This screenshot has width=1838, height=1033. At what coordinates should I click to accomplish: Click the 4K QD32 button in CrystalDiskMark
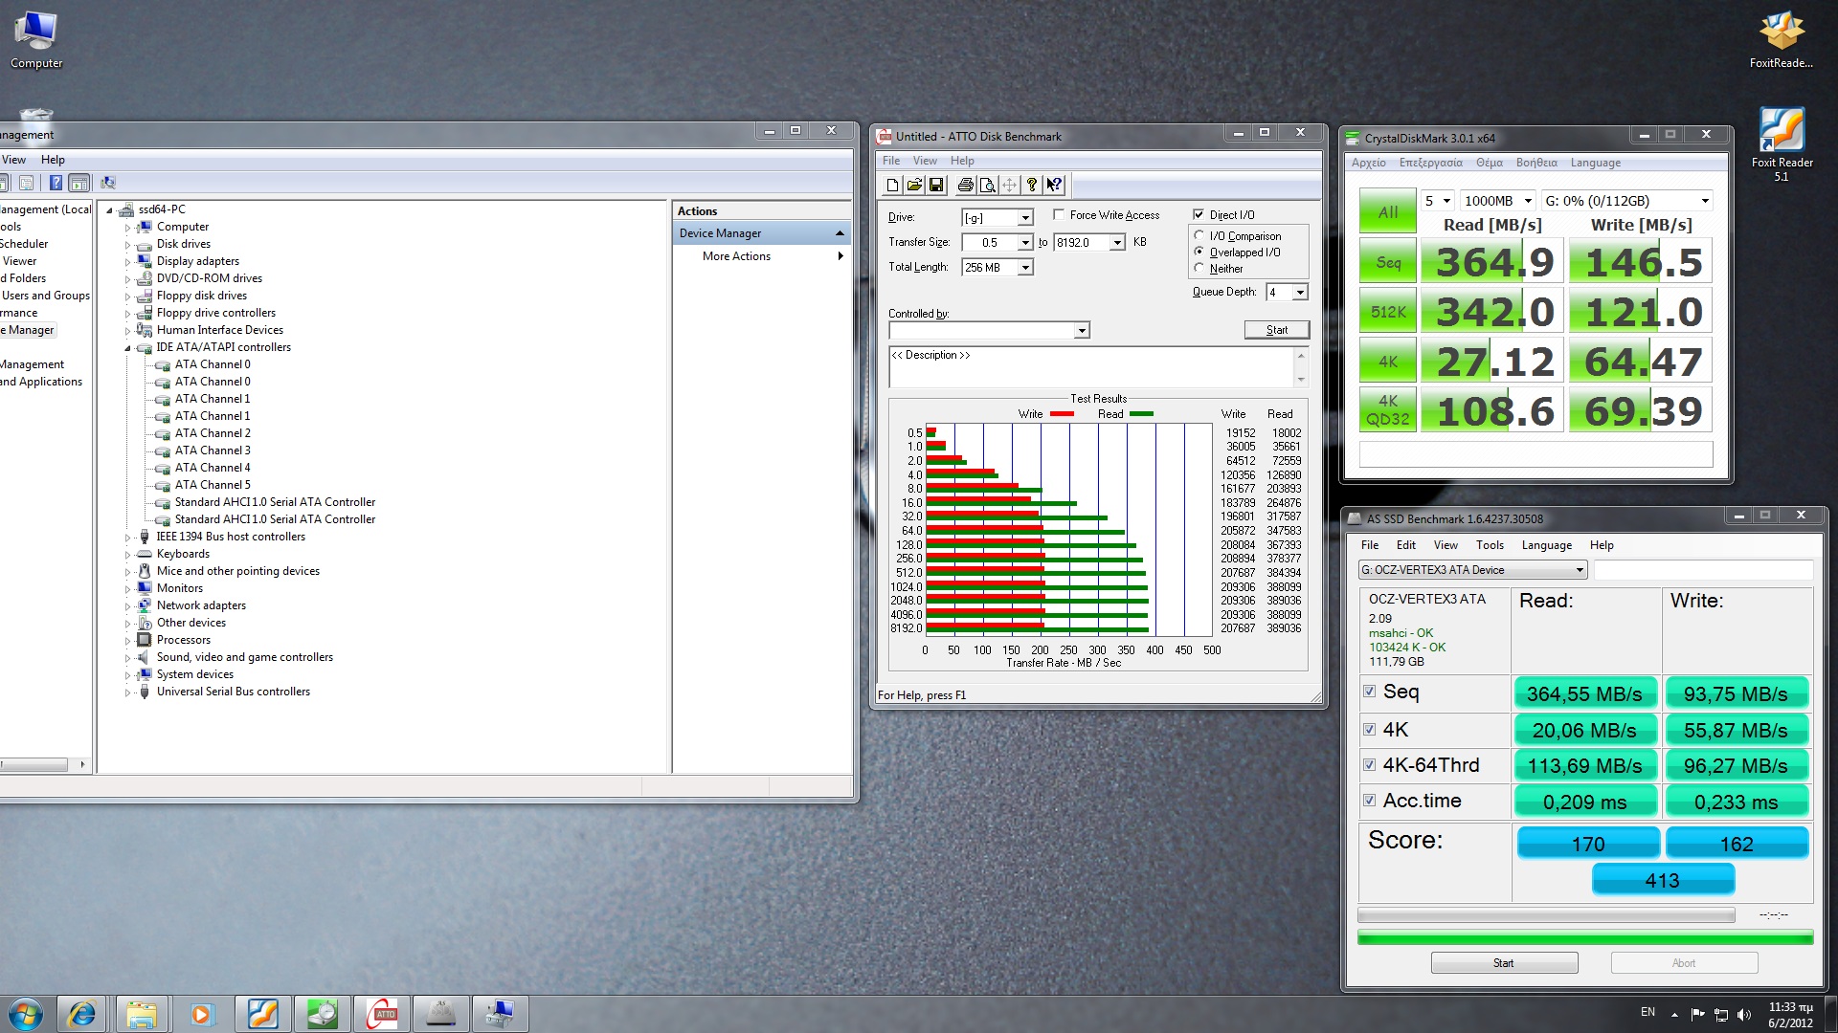click(x=1388, y=410)
